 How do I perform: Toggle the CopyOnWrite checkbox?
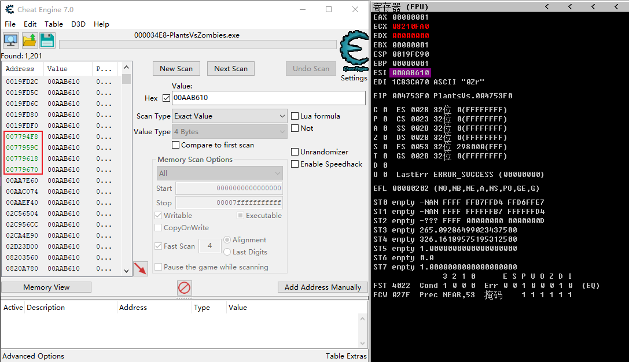(159, 228)
